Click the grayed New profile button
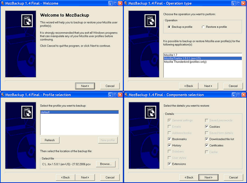Image resolution: width=247 pixels, height=183 pixels. 108,140
